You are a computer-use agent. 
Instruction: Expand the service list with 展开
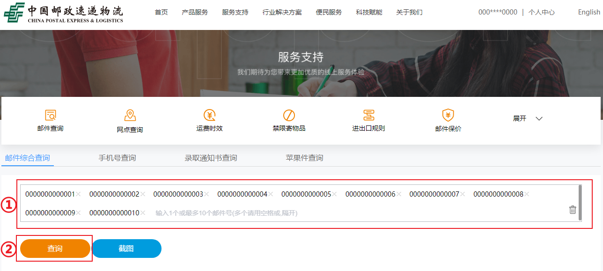point(528,118)
